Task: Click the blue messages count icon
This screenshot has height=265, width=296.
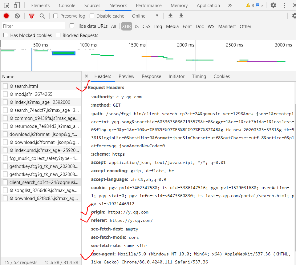Action: [x=257, y=5]
